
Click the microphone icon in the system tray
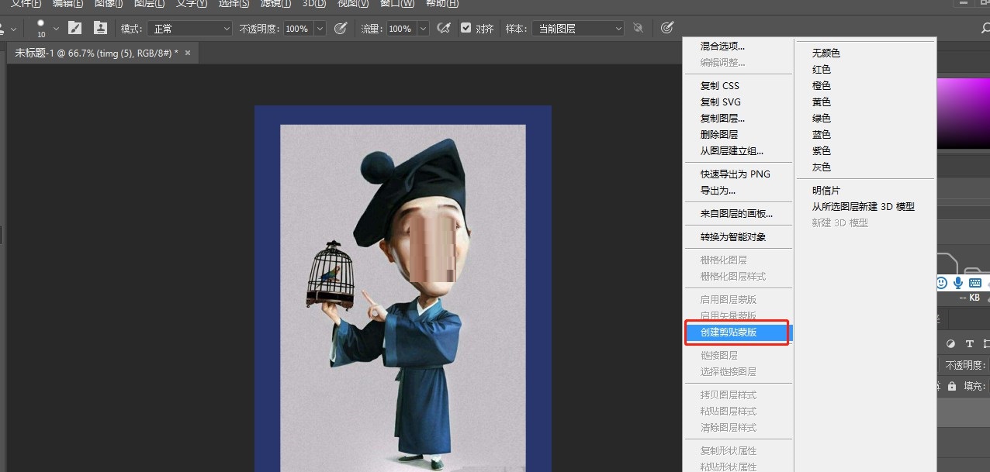(957, 284)
